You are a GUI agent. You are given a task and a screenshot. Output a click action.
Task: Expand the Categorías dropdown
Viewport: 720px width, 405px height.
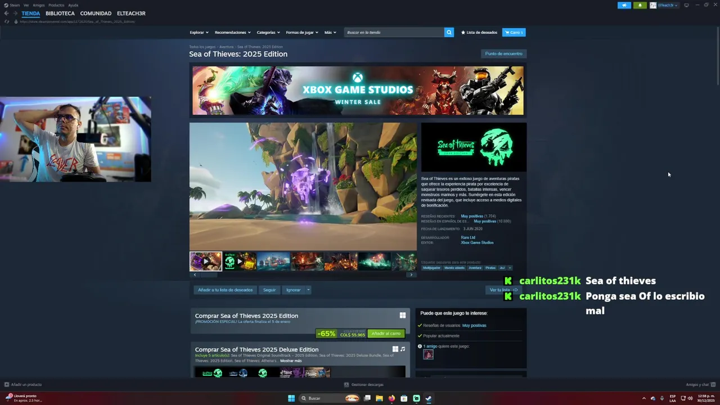click(x=268, y=33)
